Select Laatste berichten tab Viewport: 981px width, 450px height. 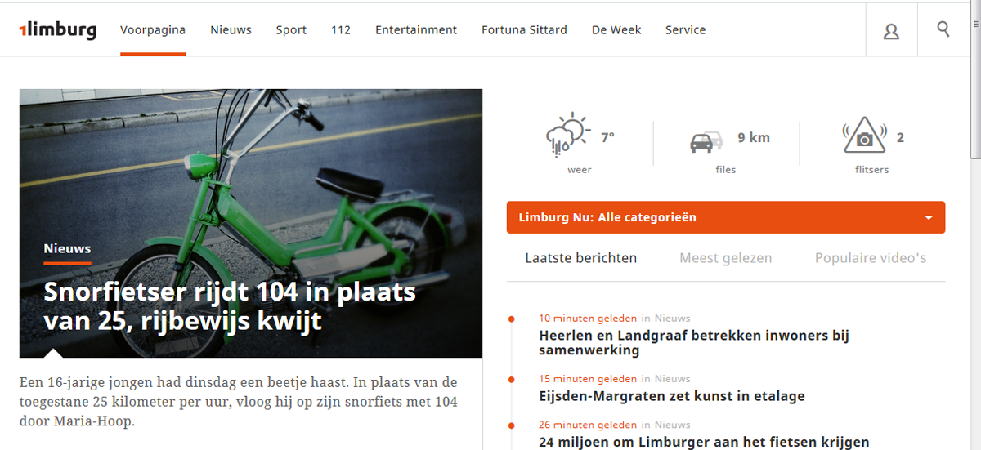[580, 258]
